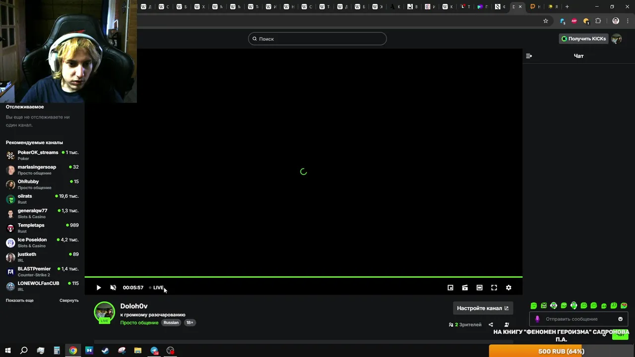Open the Просто общение category link
This screenshot has width=635, height=357.
click(139, 323)
